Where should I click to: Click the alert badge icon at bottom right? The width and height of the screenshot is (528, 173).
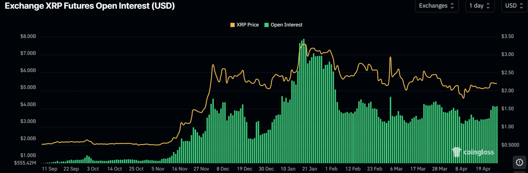519,162
